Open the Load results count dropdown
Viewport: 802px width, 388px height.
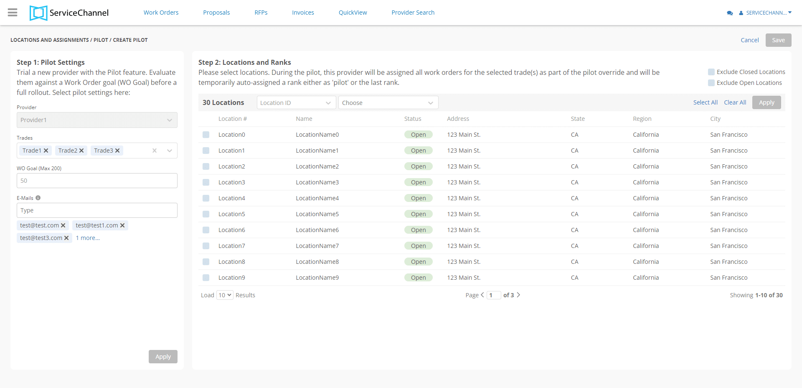pos(225,295)
